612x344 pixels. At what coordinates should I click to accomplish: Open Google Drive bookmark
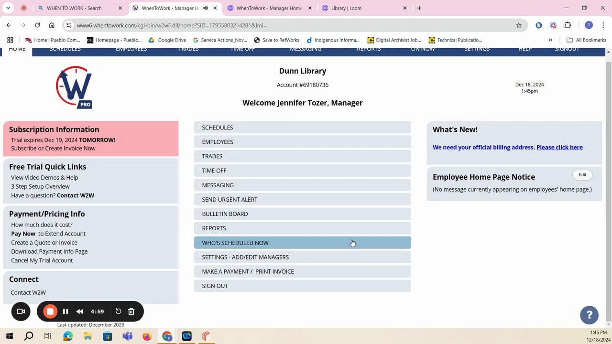point(167,40)
